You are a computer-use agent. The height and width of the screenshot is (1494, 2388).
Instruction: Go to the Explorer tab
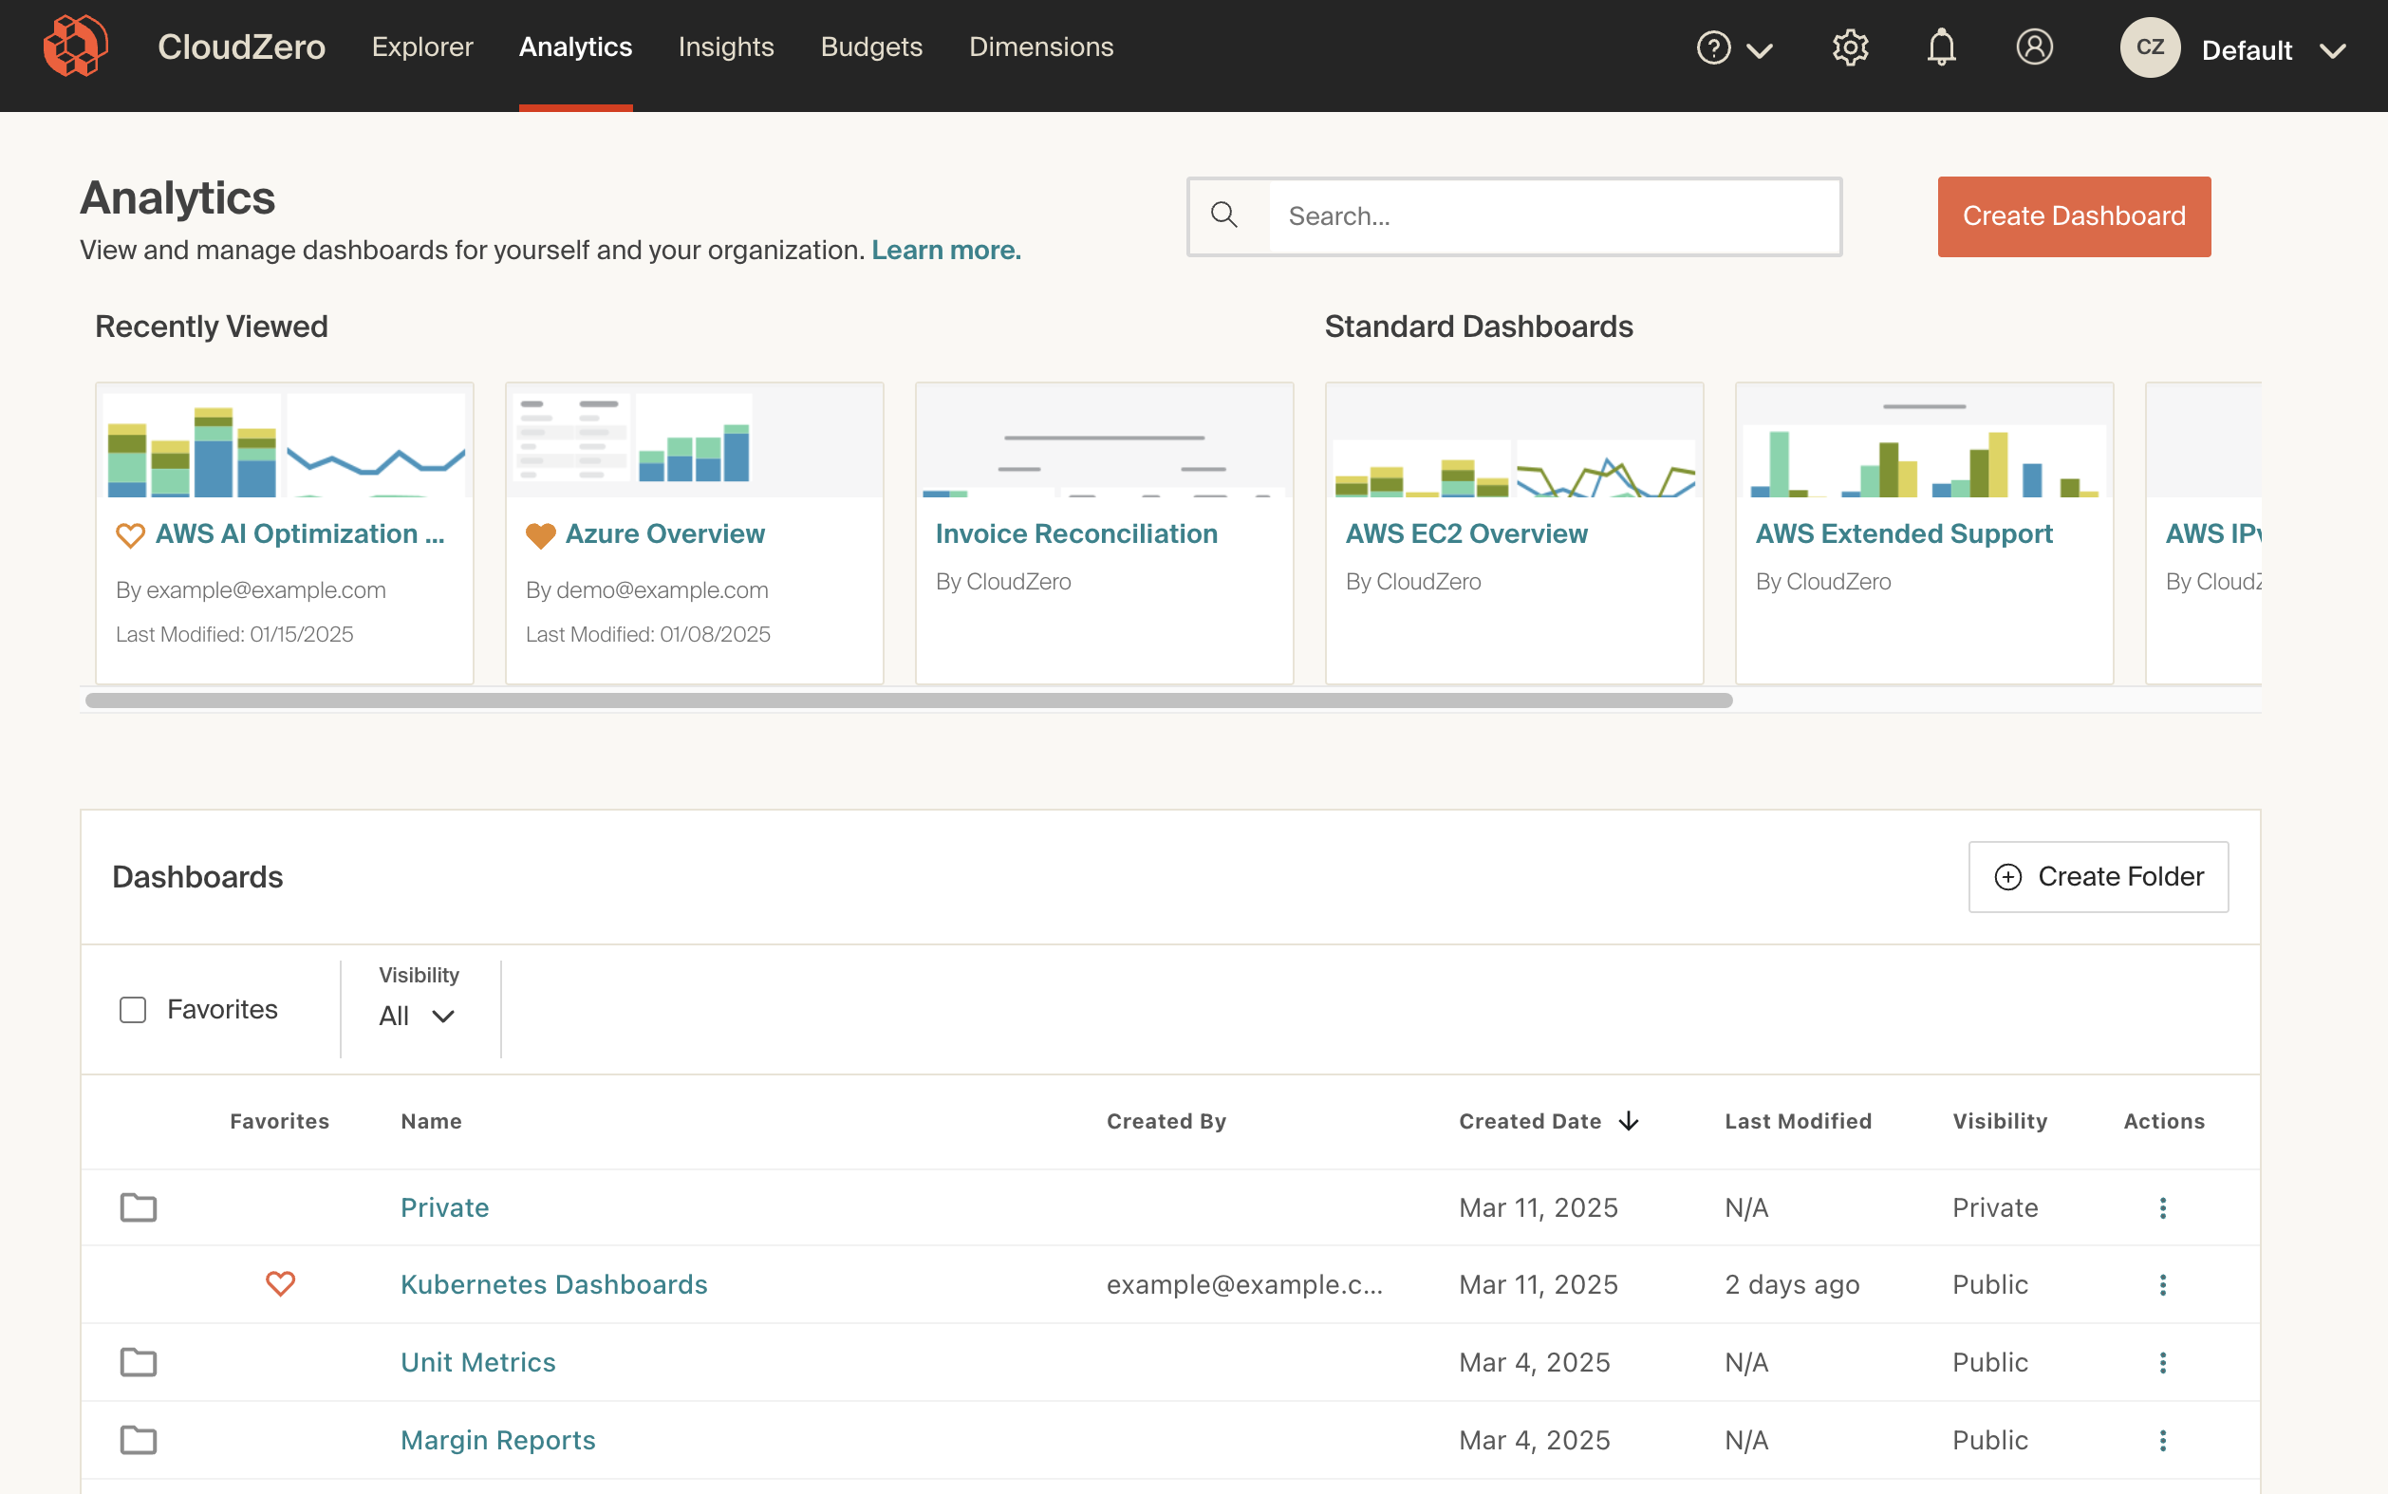click(421, 47)
